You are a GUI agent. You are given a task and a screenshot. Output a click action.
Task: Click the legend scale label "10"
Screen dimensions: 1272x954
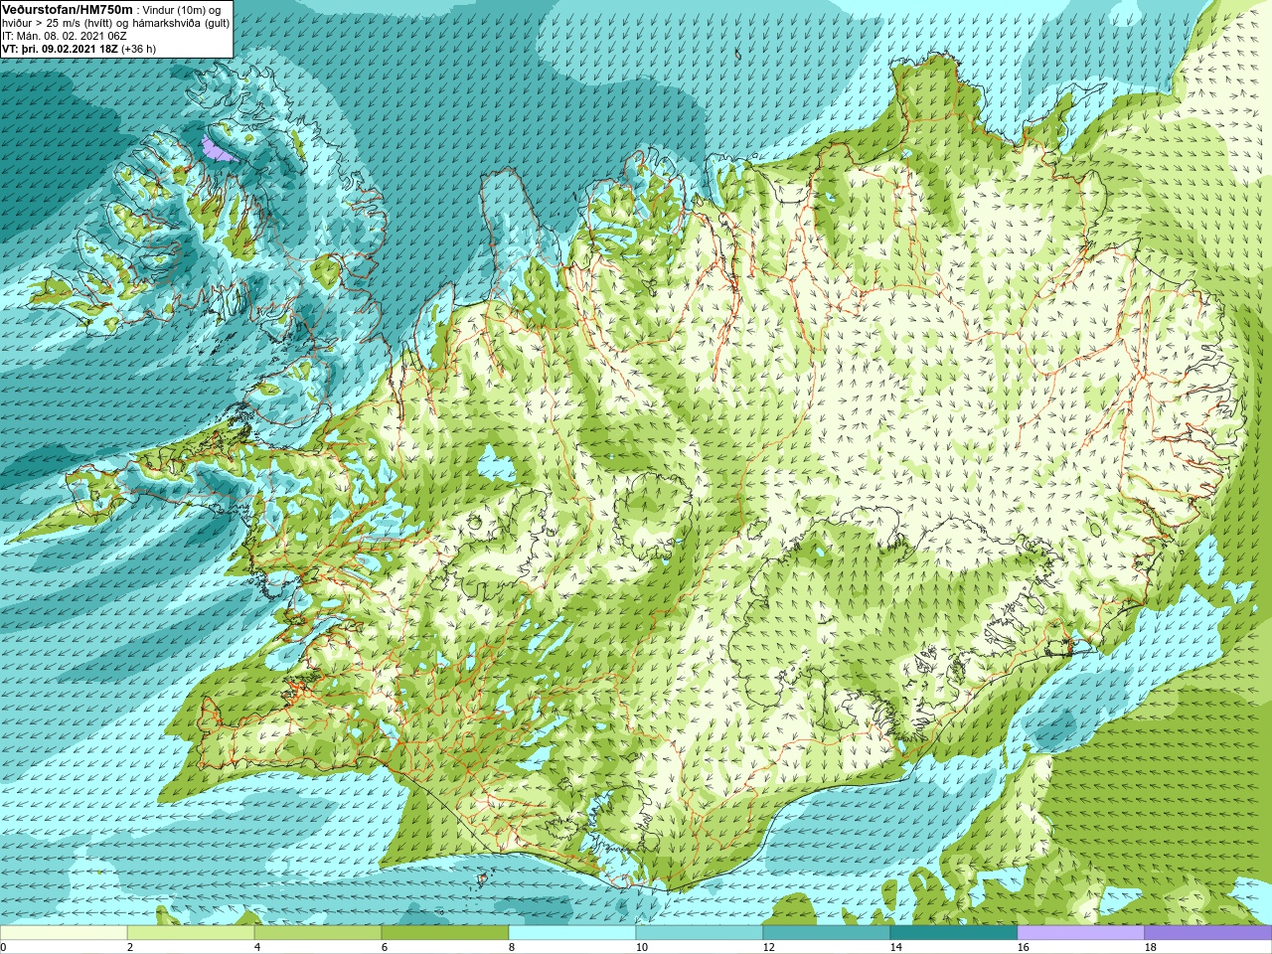642,948
